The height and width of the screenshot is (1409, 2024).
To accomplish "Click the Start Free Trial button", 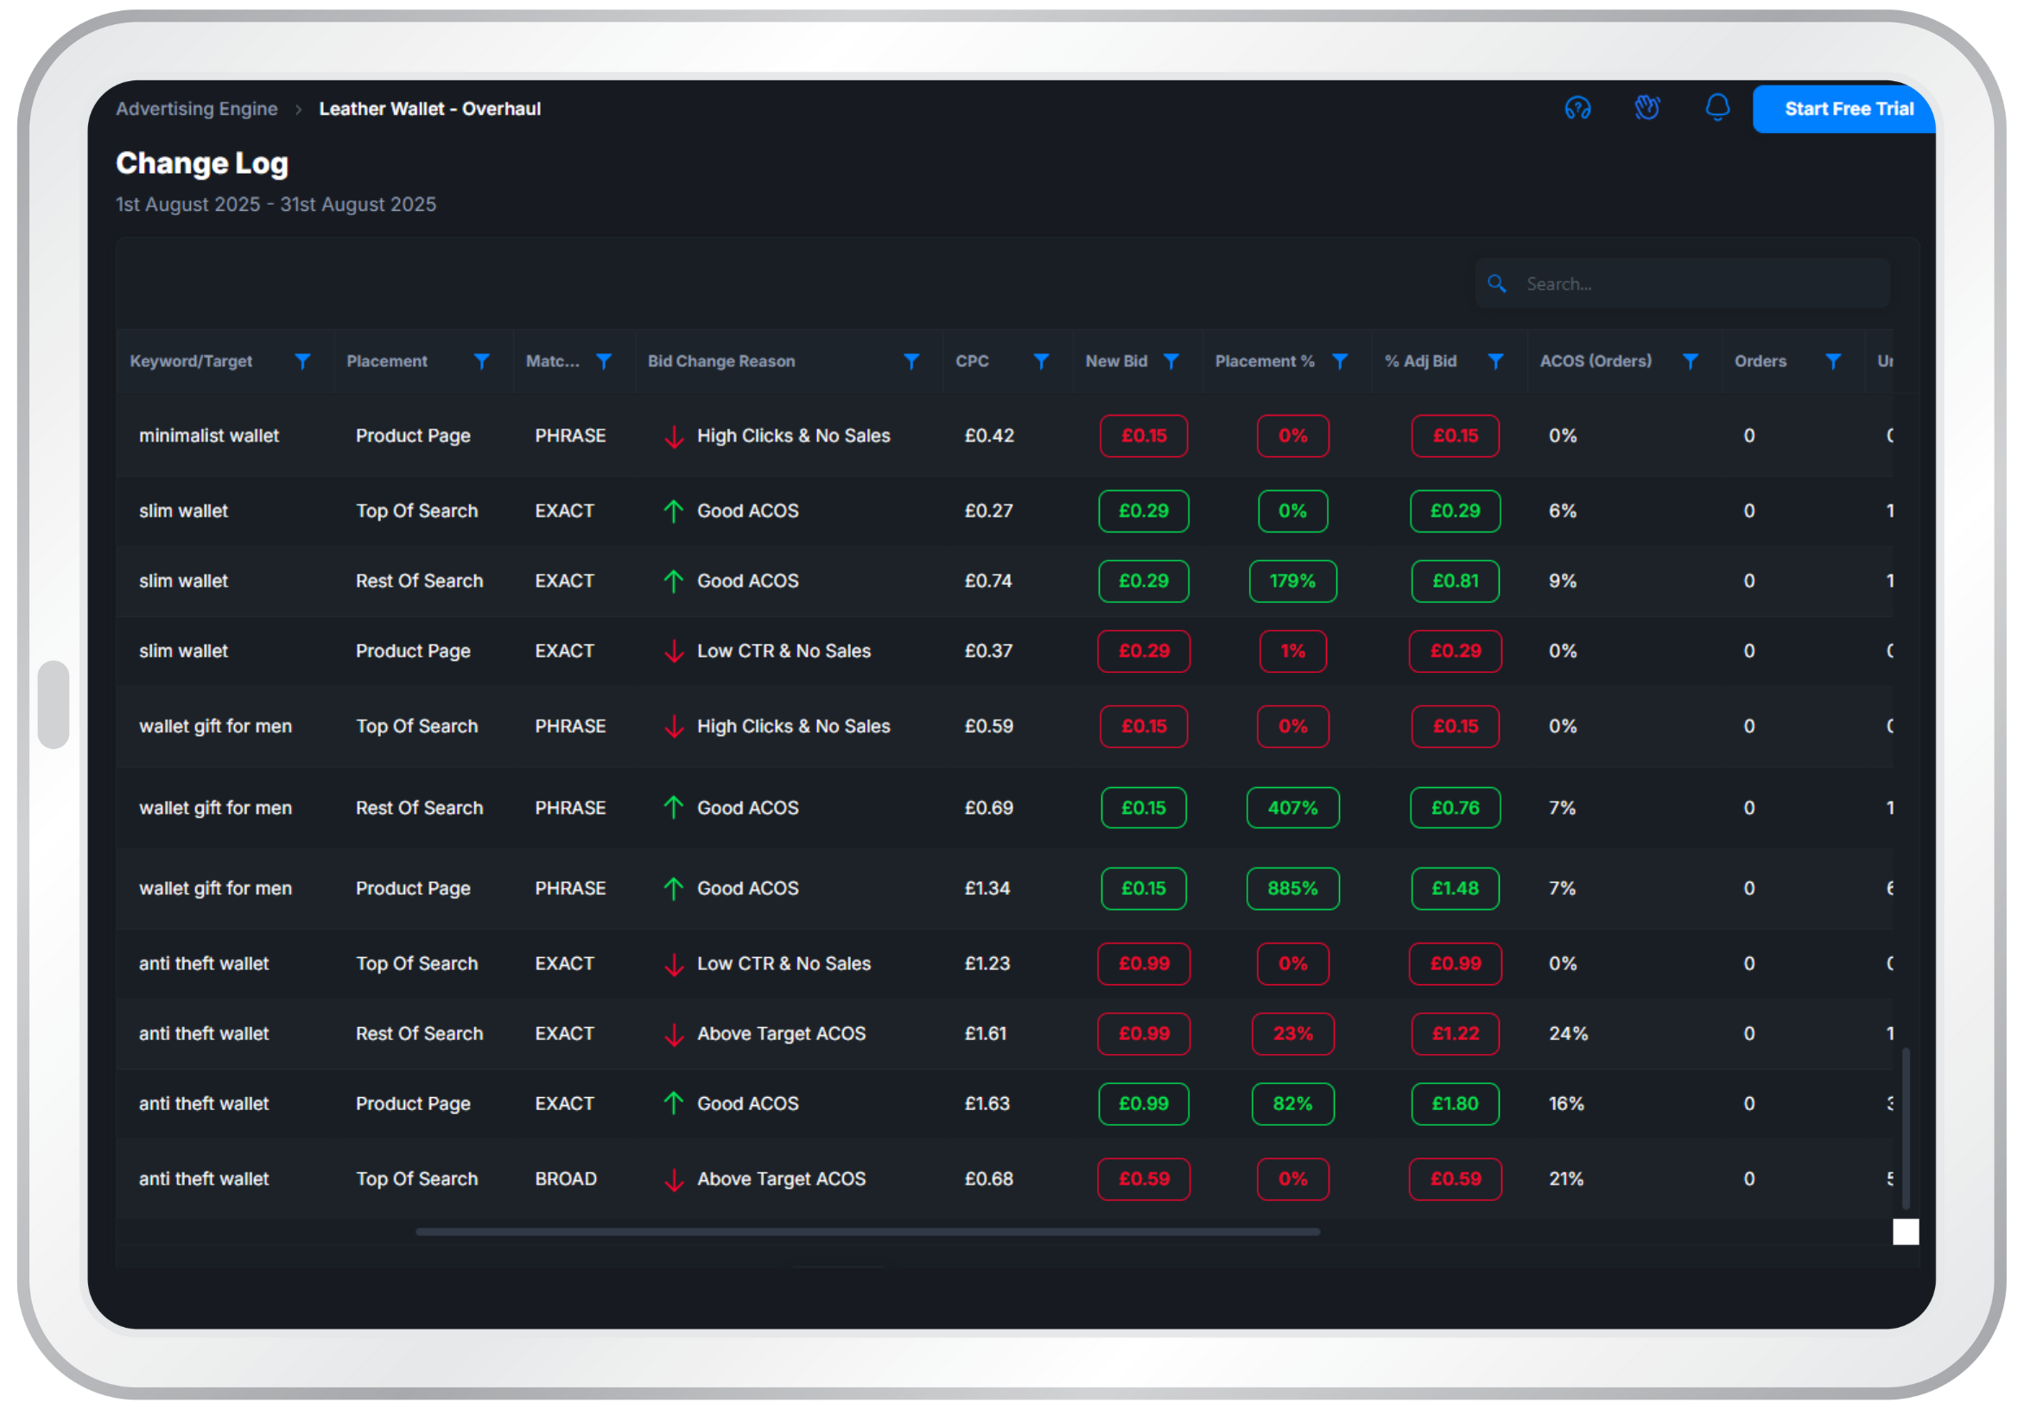I will coord(1848,109).
